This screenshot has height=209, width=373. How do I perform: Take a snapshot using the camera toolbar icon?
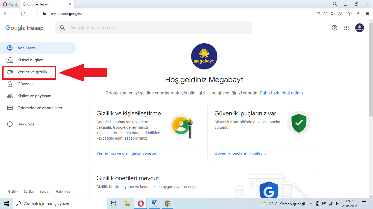coord(325,13)
